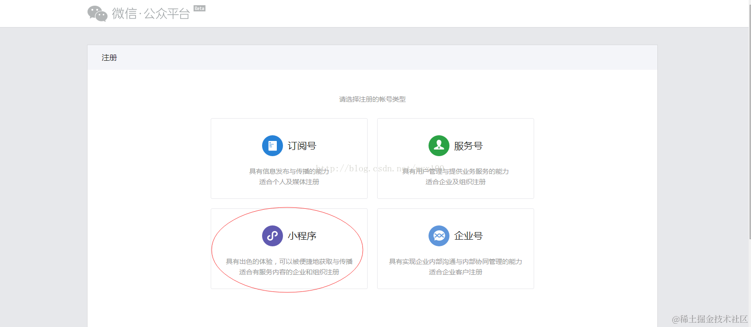Click the blue 企业号 icon
The image size is (751, 327).
point(439,236)
